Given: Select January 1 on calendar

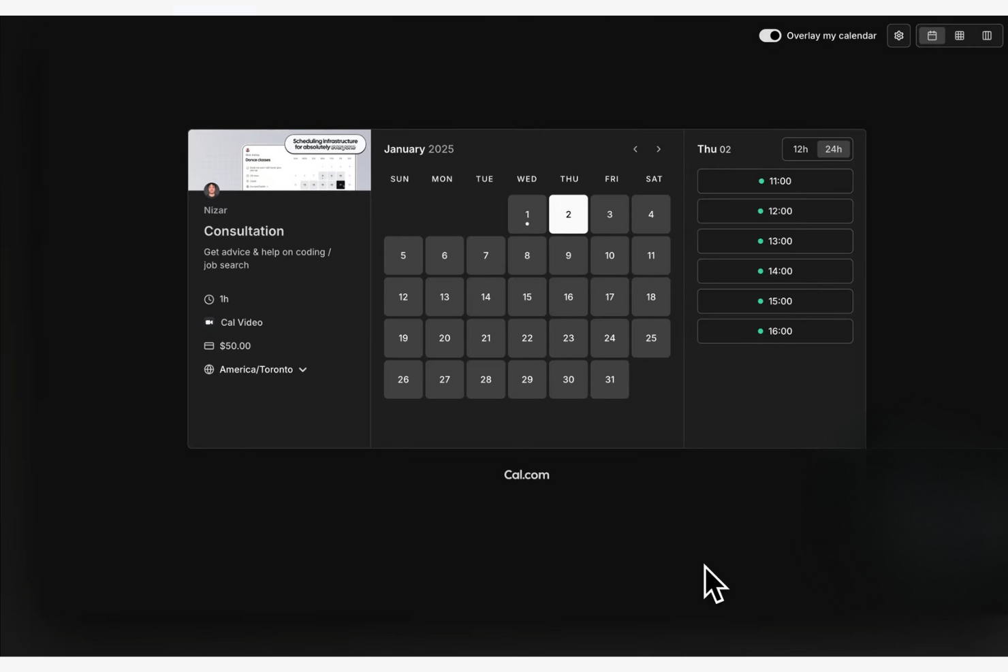Looking at the screenshot, I should [x=526, y=214].
